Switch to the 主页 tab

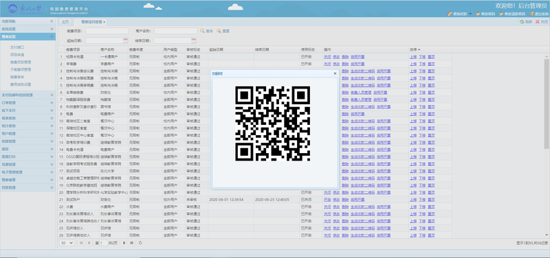pos(65,22)
